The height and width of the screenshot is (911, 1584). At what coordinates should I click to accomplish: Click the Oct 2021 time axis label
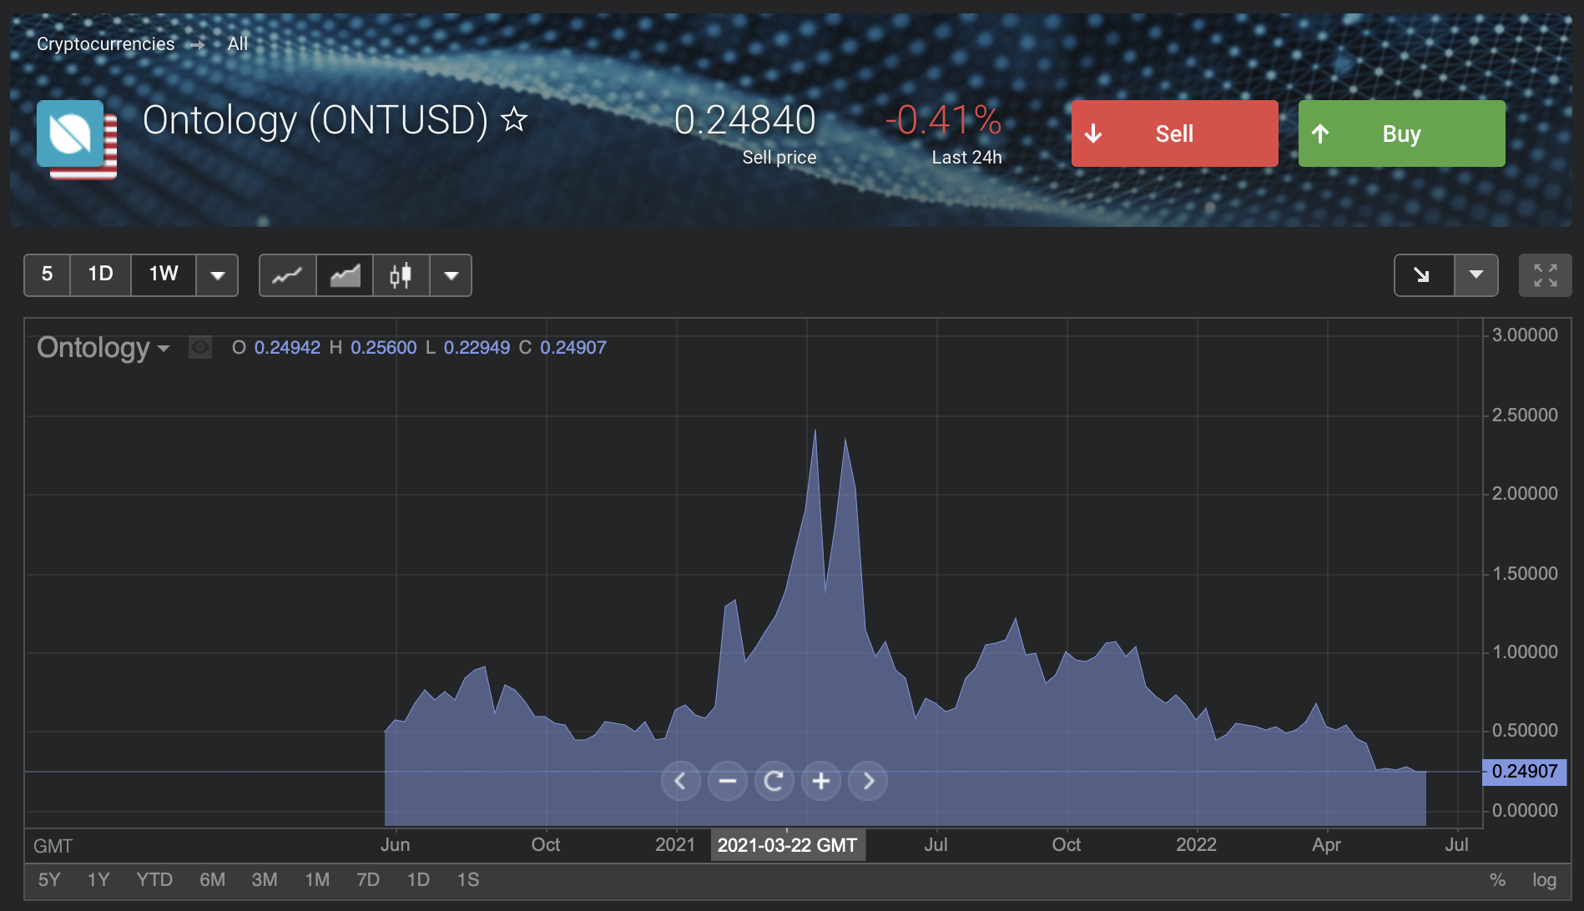pyautogui.click(x=1066, y=845)
